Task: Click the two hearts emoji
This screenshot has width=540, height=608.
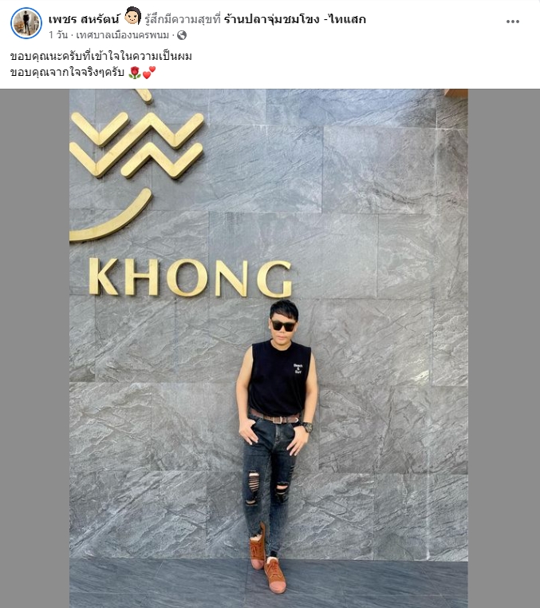Action: point(149,72)
